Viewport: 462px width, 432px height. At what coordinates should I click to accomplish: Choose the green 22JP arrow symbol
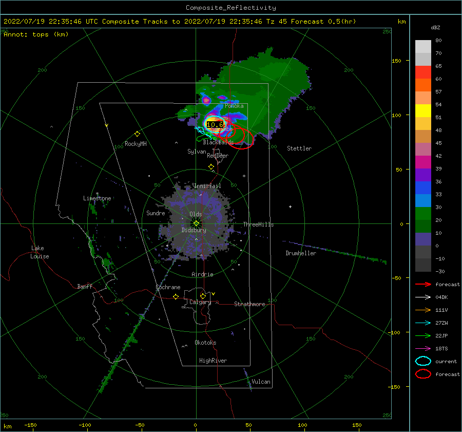pos(423,335)
